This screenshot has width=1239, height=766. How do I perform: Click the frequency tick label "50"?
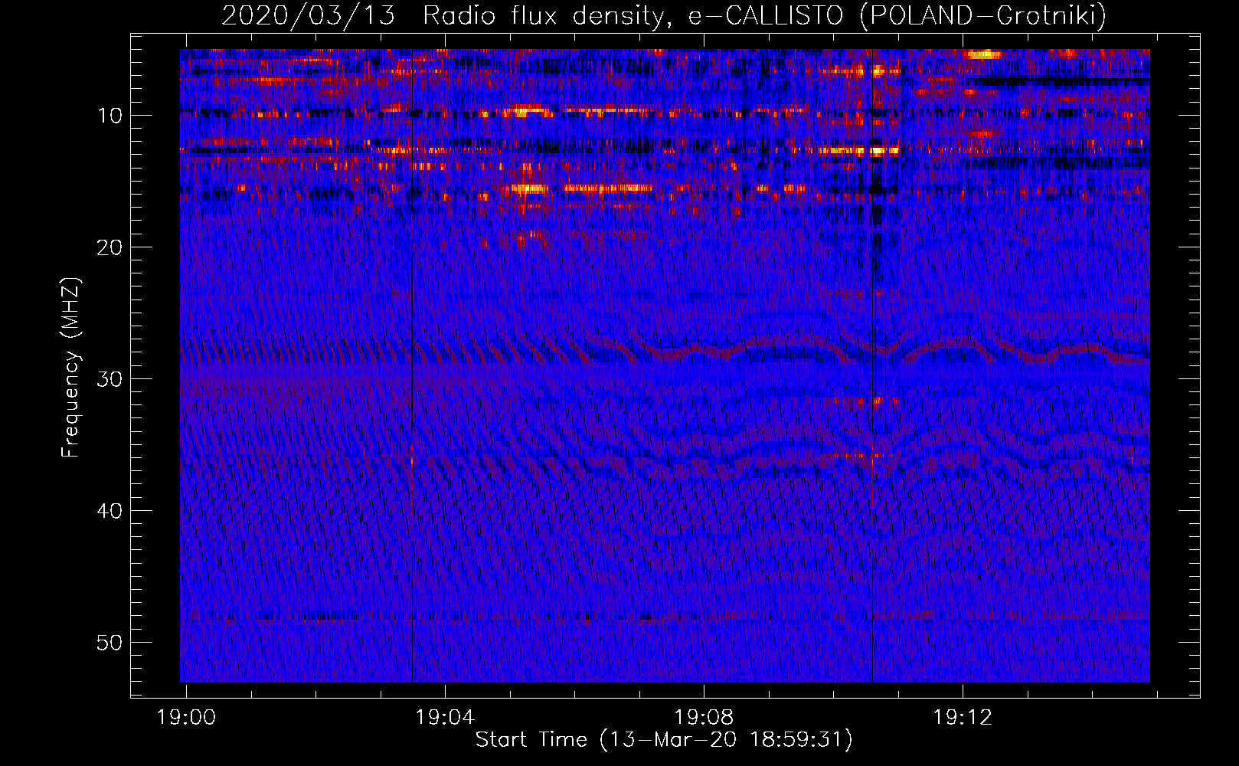[110, 643]
